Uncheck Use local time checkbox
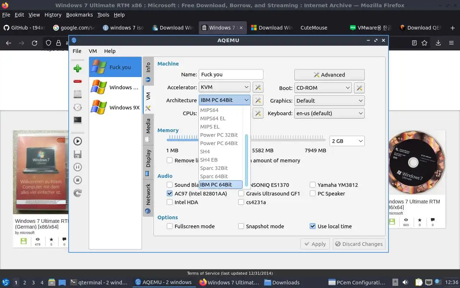The width and height of the screenshot is (460, 288). (313, 226)
